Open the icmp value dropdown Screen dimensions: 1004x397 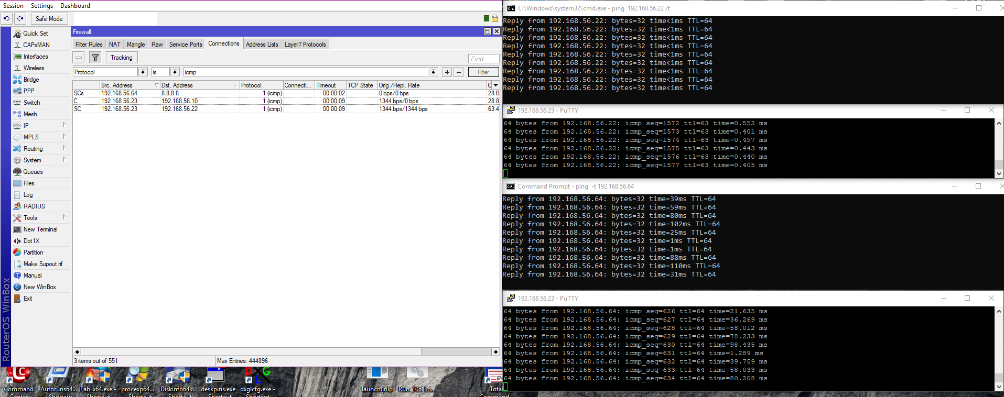coord(434,72)
